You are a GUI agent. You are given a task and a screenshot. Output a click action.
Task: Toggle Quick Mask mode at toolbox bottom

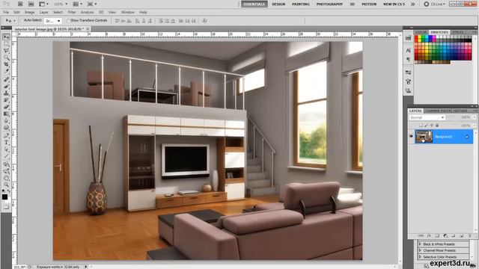pos(6,207)
